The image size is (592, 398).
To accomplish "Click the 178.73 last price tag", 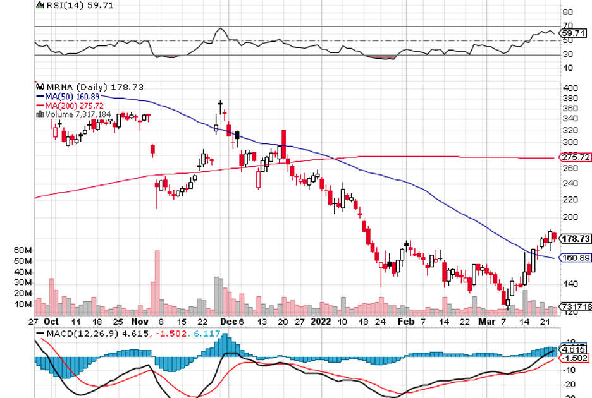I will click(576, 238).
